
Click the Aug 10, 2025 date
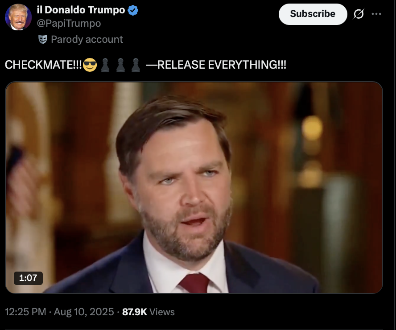[x=84, y=312]
